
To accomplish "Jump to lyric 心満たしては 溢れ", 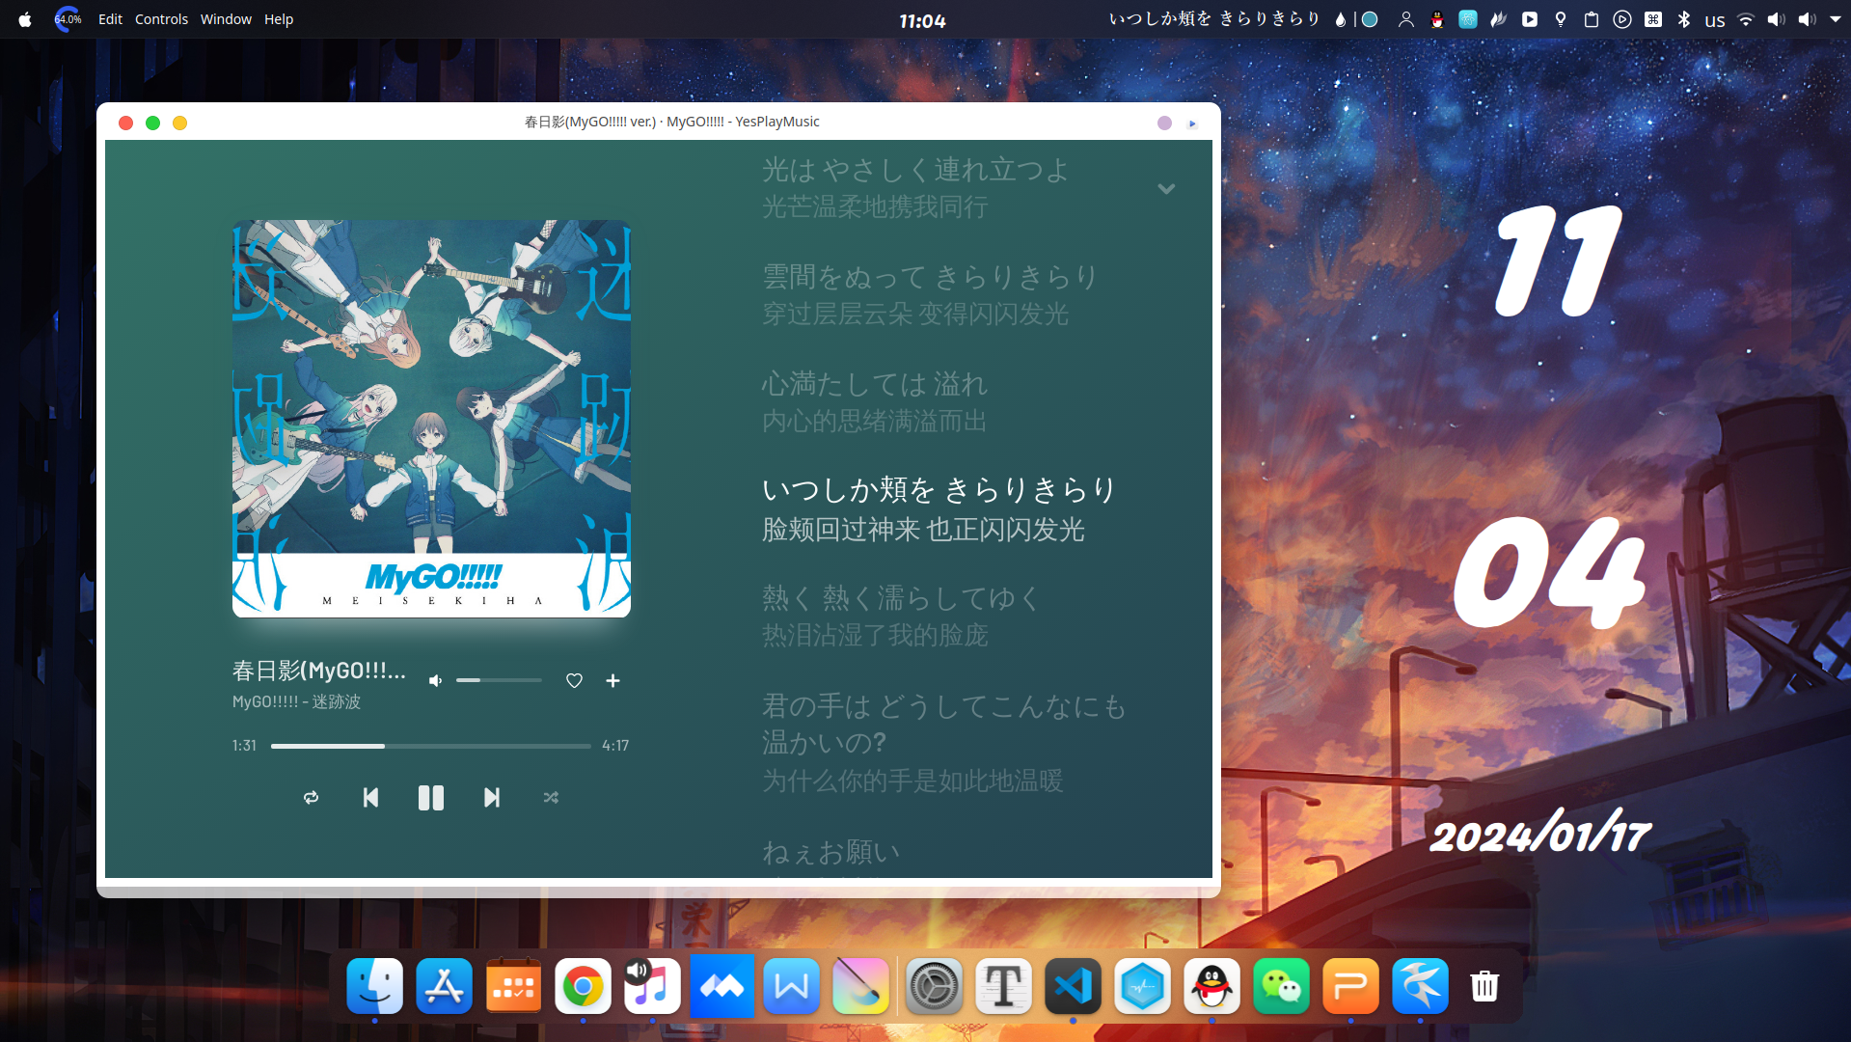I will click(875, 384).
